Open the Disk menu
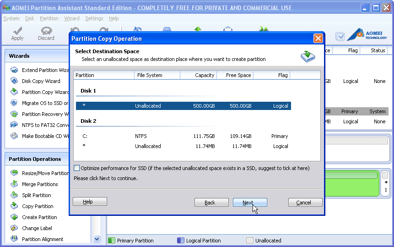Viewport: 394px width, 247px height. (30, 18)
